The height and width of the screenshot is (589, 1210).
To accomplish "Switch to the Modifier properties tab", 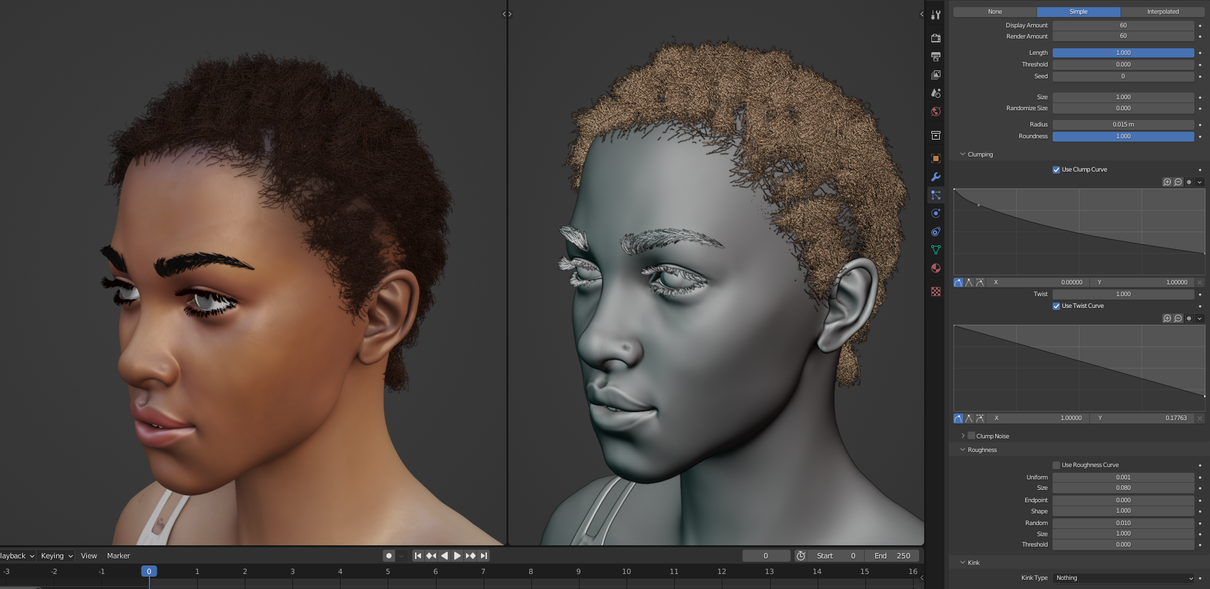I will [x=936, y=176].
